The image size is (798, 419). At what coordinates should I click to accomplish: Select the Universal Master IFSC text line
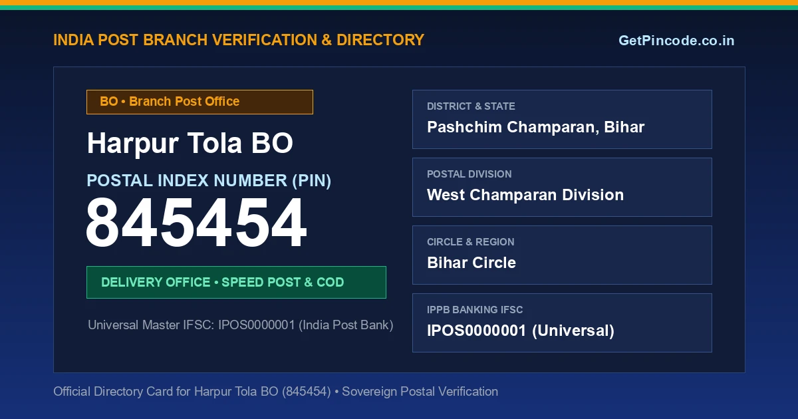[241, 325]
